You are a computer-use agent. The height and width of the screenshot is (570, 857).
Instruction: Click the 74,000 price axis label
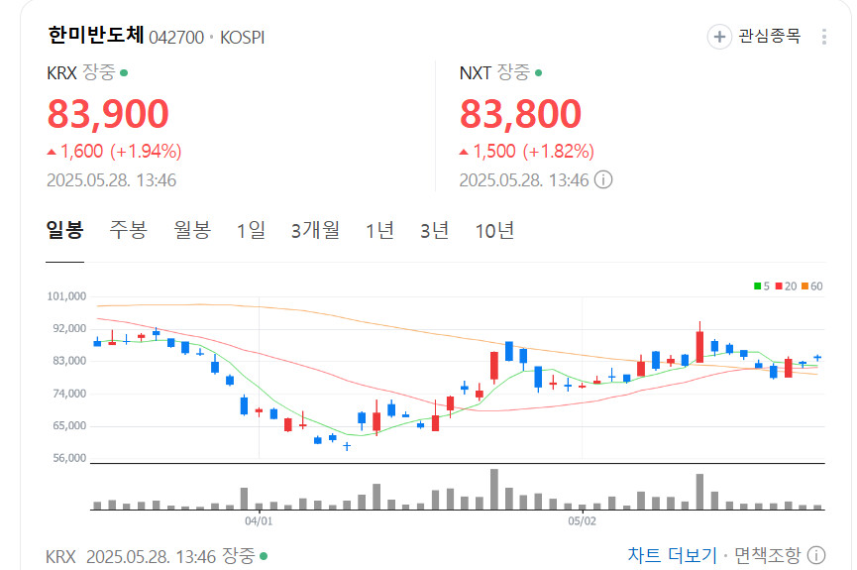coord(69,394)
